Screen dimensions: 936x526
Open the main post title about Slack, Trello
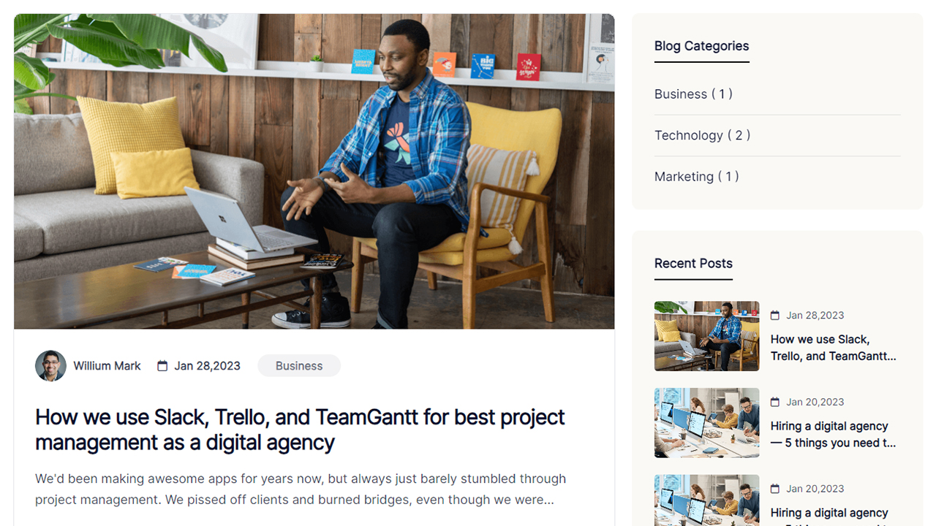click(300, 430)
